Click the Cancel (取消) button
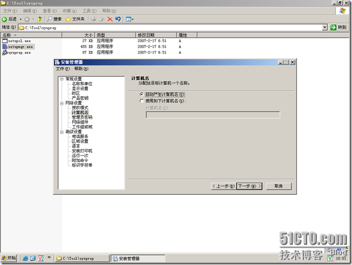Image resolution: width=352 pixels, height=265 pixels. [279, 186]
